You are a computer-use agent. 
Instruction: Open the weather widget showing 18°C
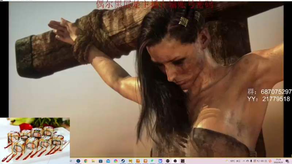pos(233,161)
